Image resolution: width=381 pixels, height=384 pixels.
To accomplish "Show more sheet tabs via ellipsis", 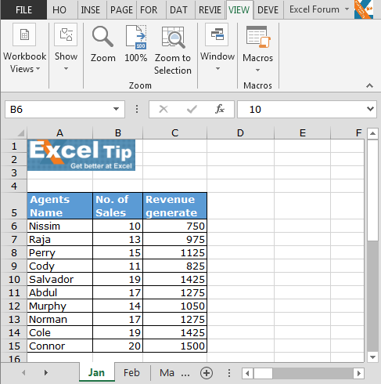I will 185,374.
